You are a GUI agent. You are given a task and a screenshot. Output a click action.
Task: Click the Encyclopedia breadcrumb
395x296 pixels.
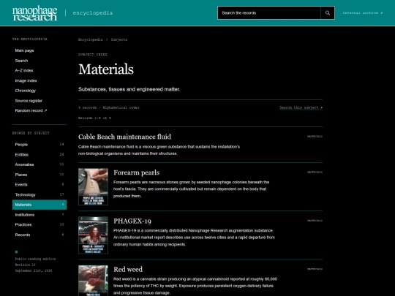[x=91, y=39]
